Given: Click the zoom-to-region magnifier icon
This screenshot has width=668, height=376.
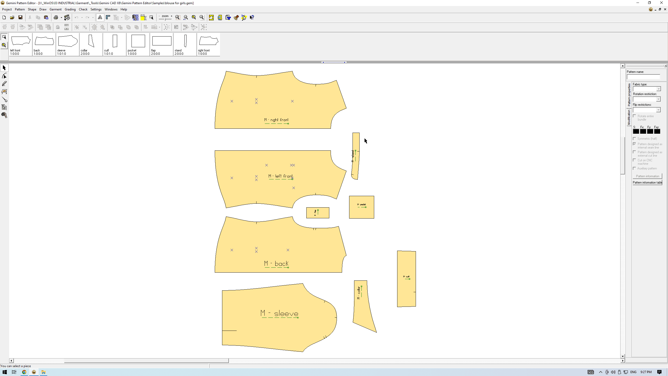Looking at the screenshot, I should pyautogui.click(x=178, y=17).
